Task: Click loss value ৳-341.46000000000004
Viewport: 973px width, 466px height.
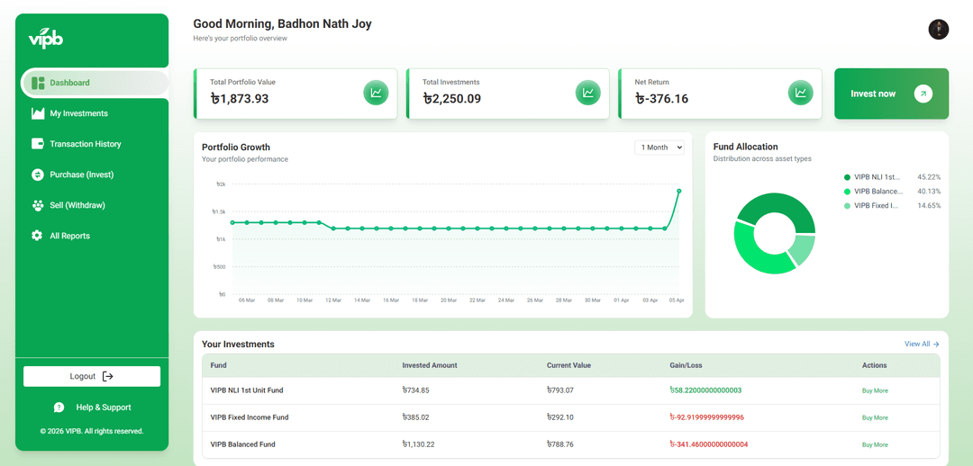Action: 709,444
